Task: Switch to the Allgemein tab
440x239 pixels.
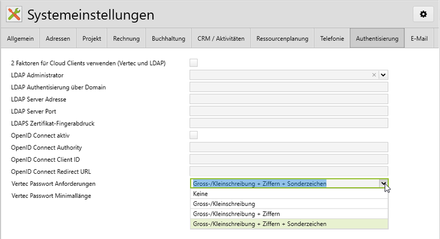Action: click(20, 38)
